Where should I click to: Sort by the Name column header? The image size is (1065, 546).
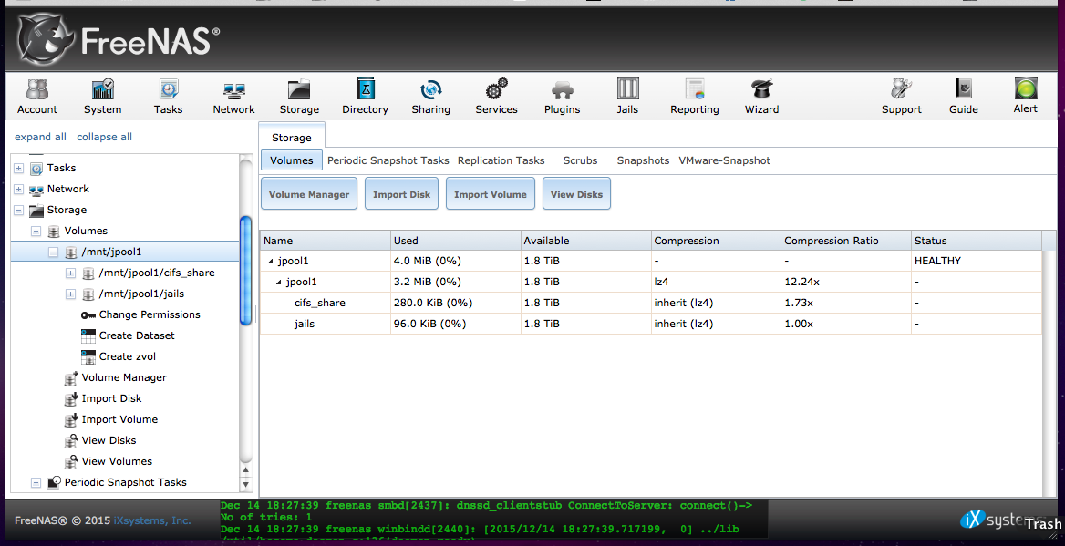[325, 241]
